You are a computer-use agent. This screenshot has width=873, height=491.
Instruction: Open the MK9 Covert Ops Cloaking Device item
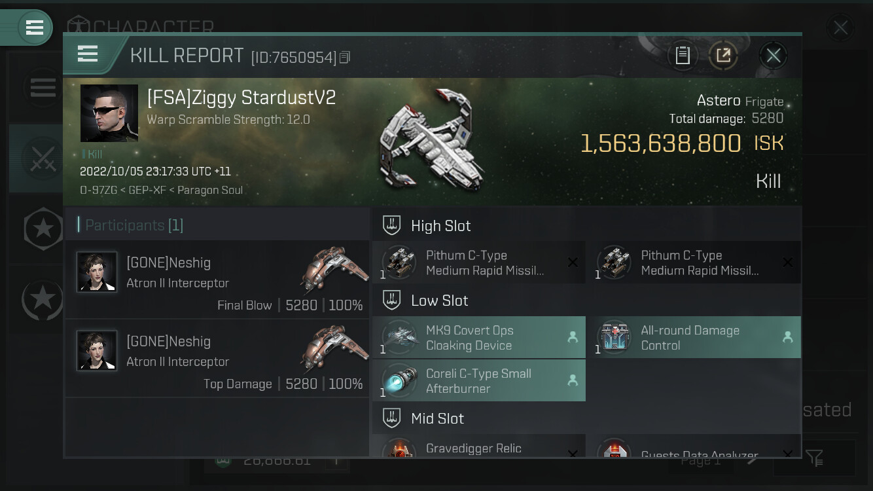[x=479, y=338]
